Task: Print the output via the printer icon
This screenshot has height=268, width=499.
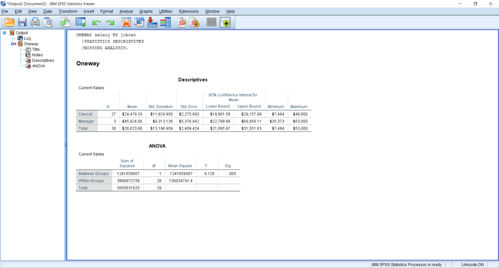Action: (35, 22)
